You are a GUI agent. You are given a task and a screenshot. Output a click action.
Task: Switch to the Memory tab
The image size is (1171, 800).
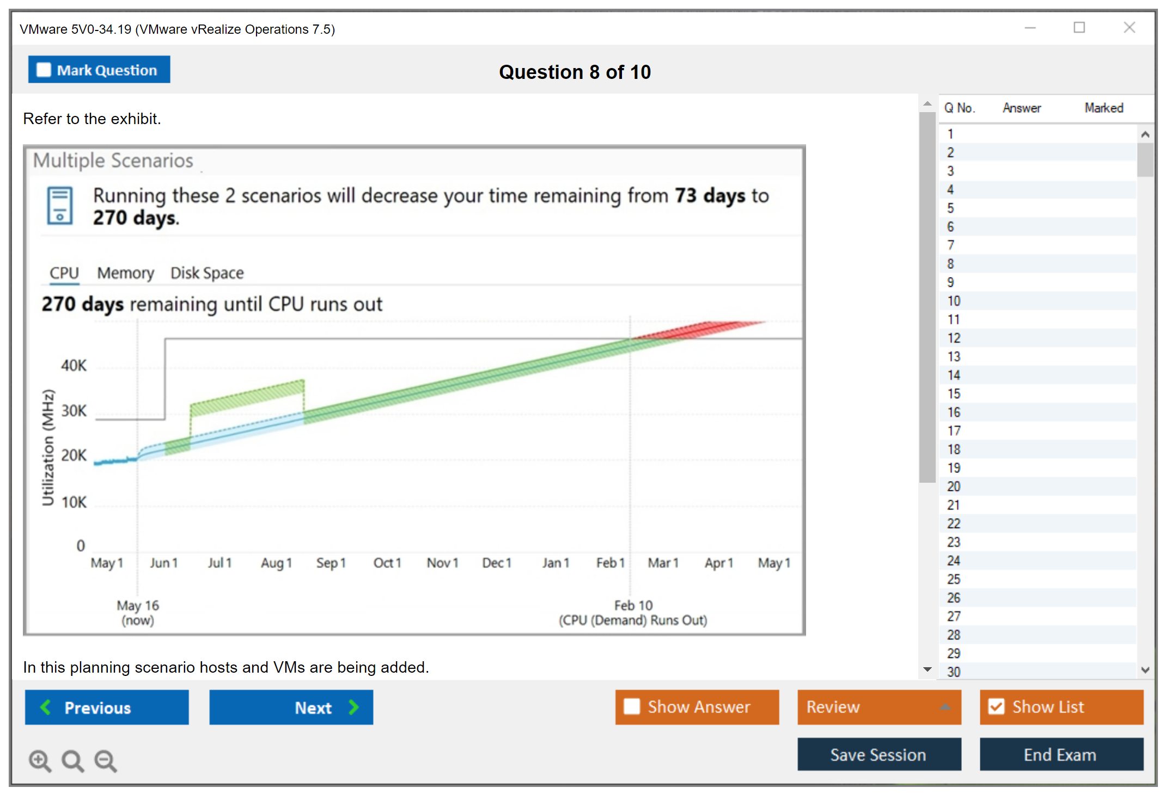tap(125, 273)
